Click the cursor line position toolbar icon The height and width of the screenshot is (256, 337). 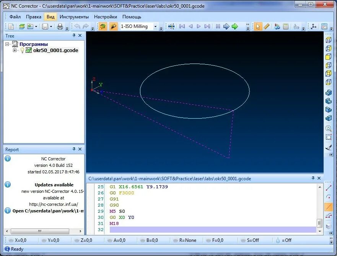171,26
